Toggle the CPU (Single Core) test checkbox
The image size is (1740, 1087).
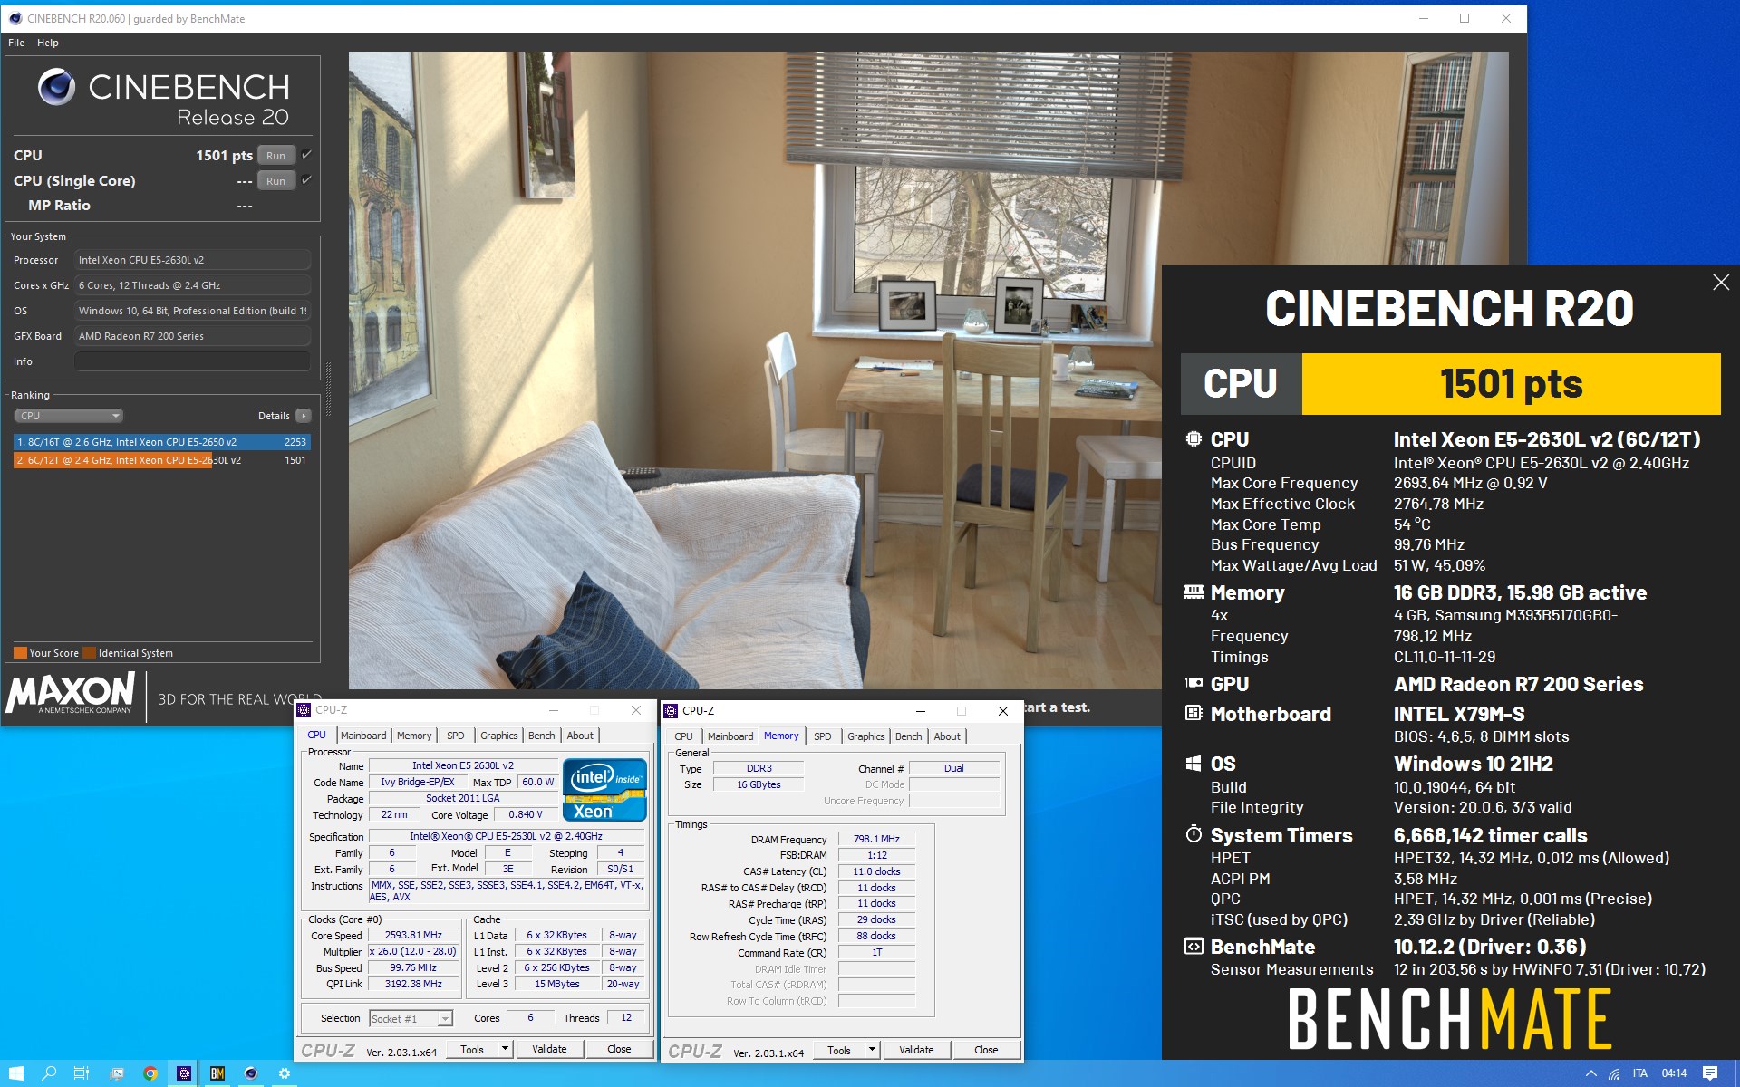point(307,180)
